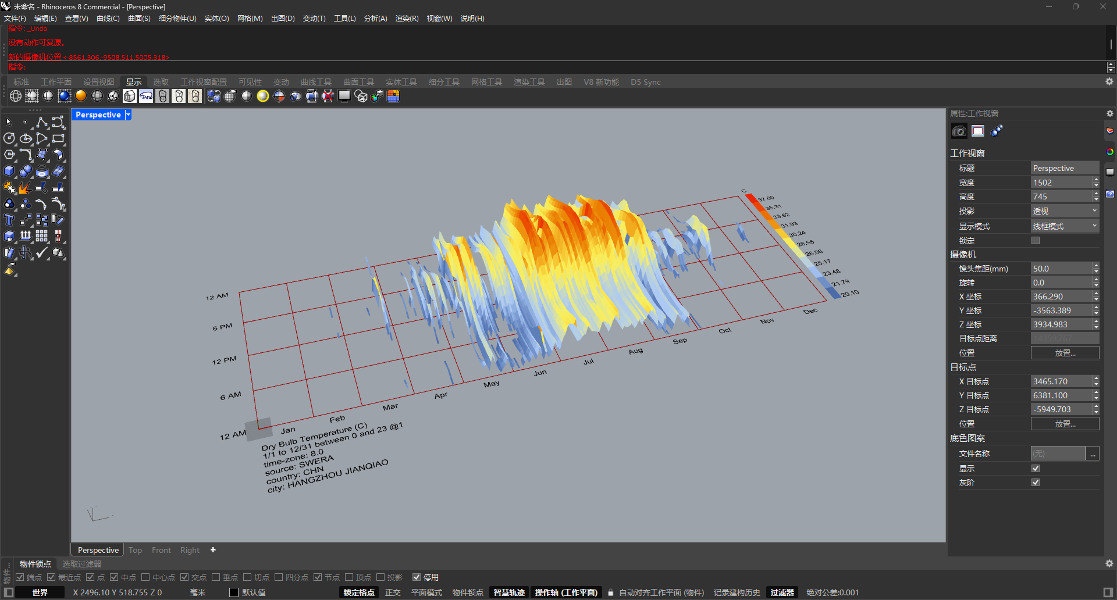
Task: Open the Perspective viewport title dropdown arrow
Action: [128, 115]
